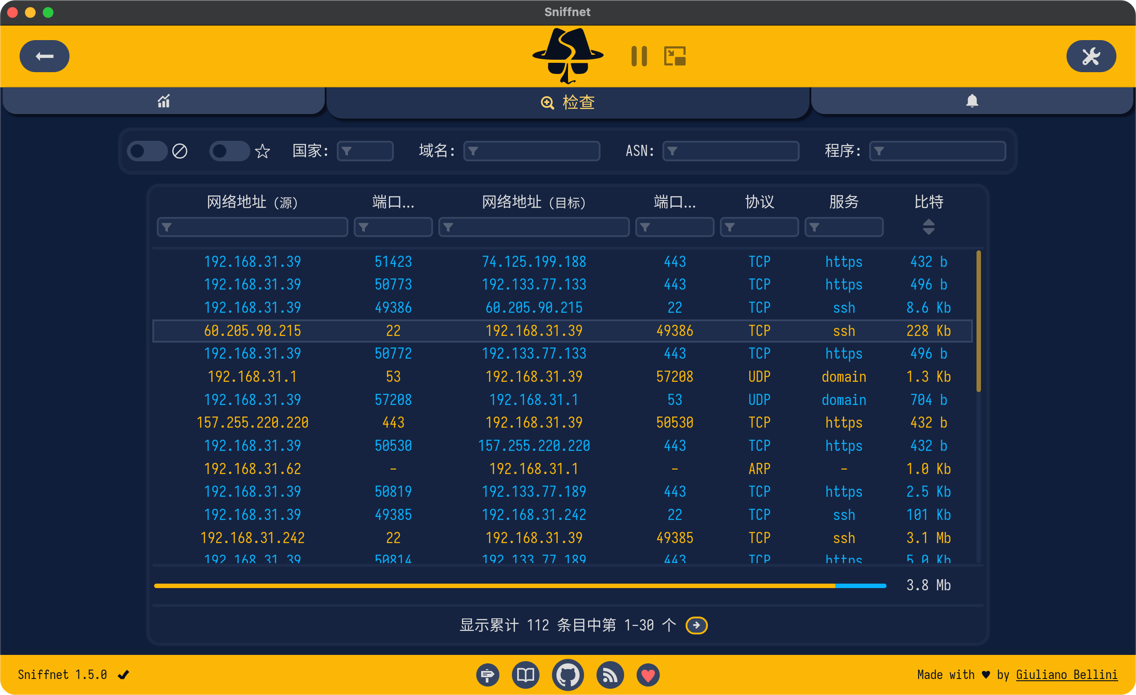Filter by source network address
Screen dimensions: 1136x695
click(252, 227)
